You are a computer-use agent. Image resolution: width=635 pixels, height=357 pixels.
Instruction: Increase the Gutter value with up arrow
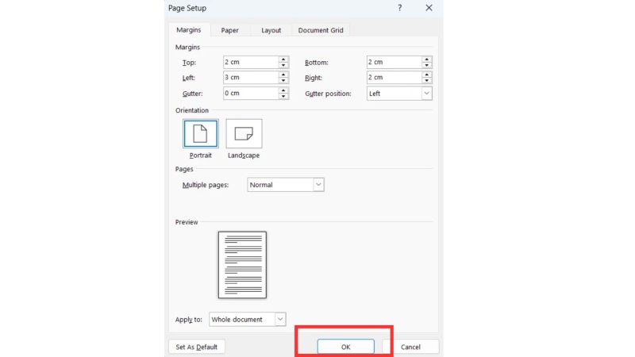click(x=283, y=90)
